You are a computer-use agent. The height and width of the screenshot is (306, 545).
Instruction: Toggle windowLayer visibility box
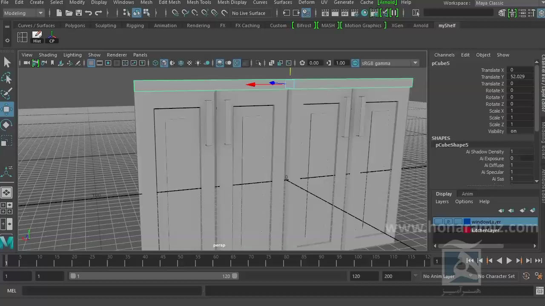[x=439, y=222]
